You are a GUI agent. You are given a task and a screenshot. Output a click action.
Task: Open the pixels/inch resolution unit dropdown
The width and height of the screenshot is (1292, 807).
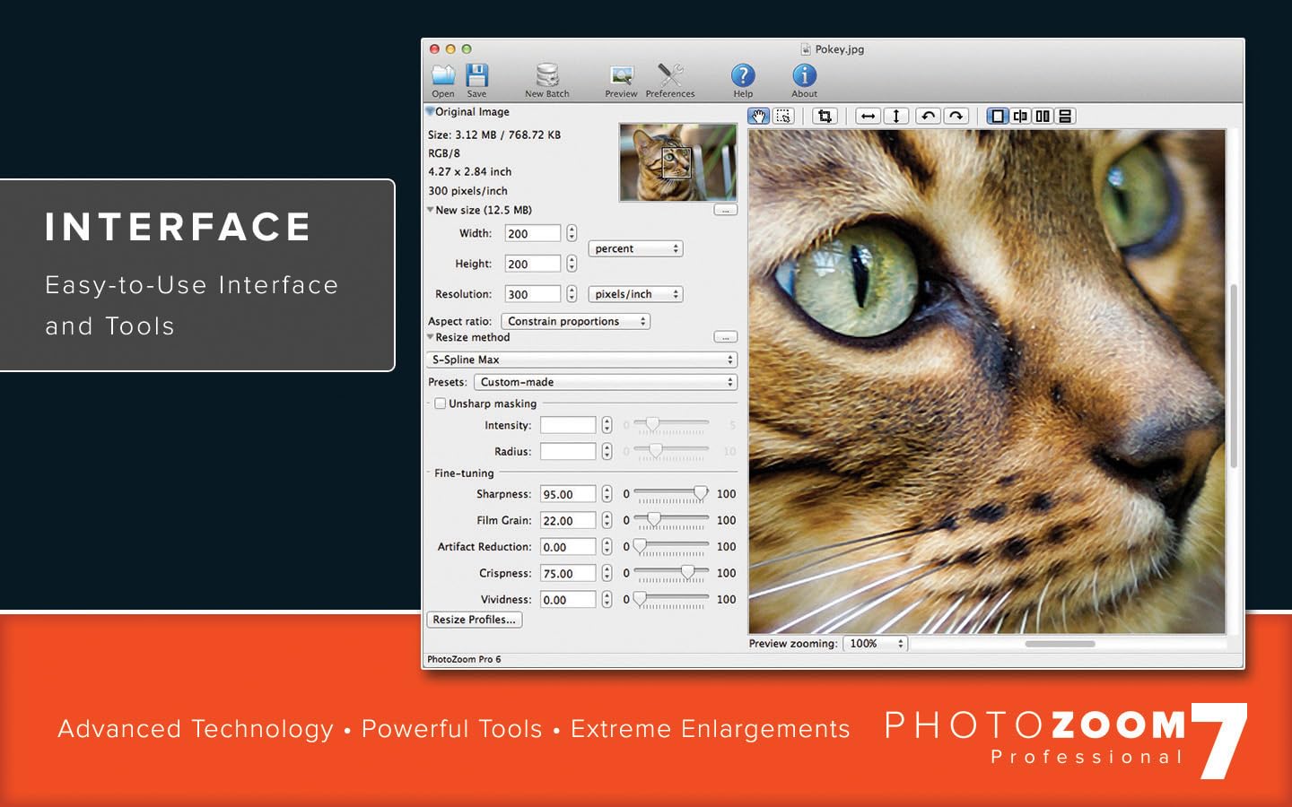pos(635,294)
